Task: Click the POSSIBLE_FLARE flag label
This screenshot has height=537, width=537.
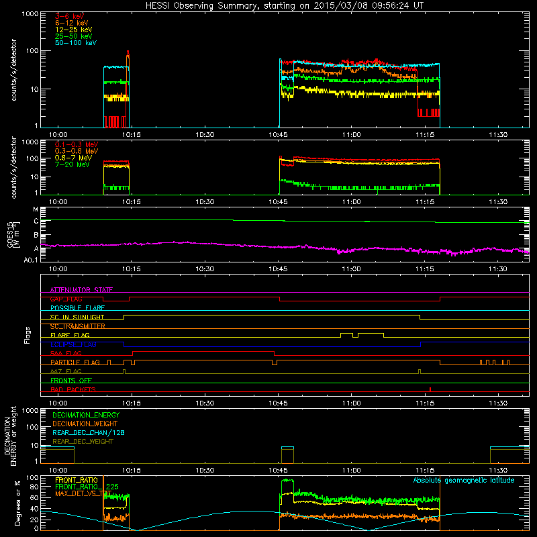Action: tap(77, 308)
